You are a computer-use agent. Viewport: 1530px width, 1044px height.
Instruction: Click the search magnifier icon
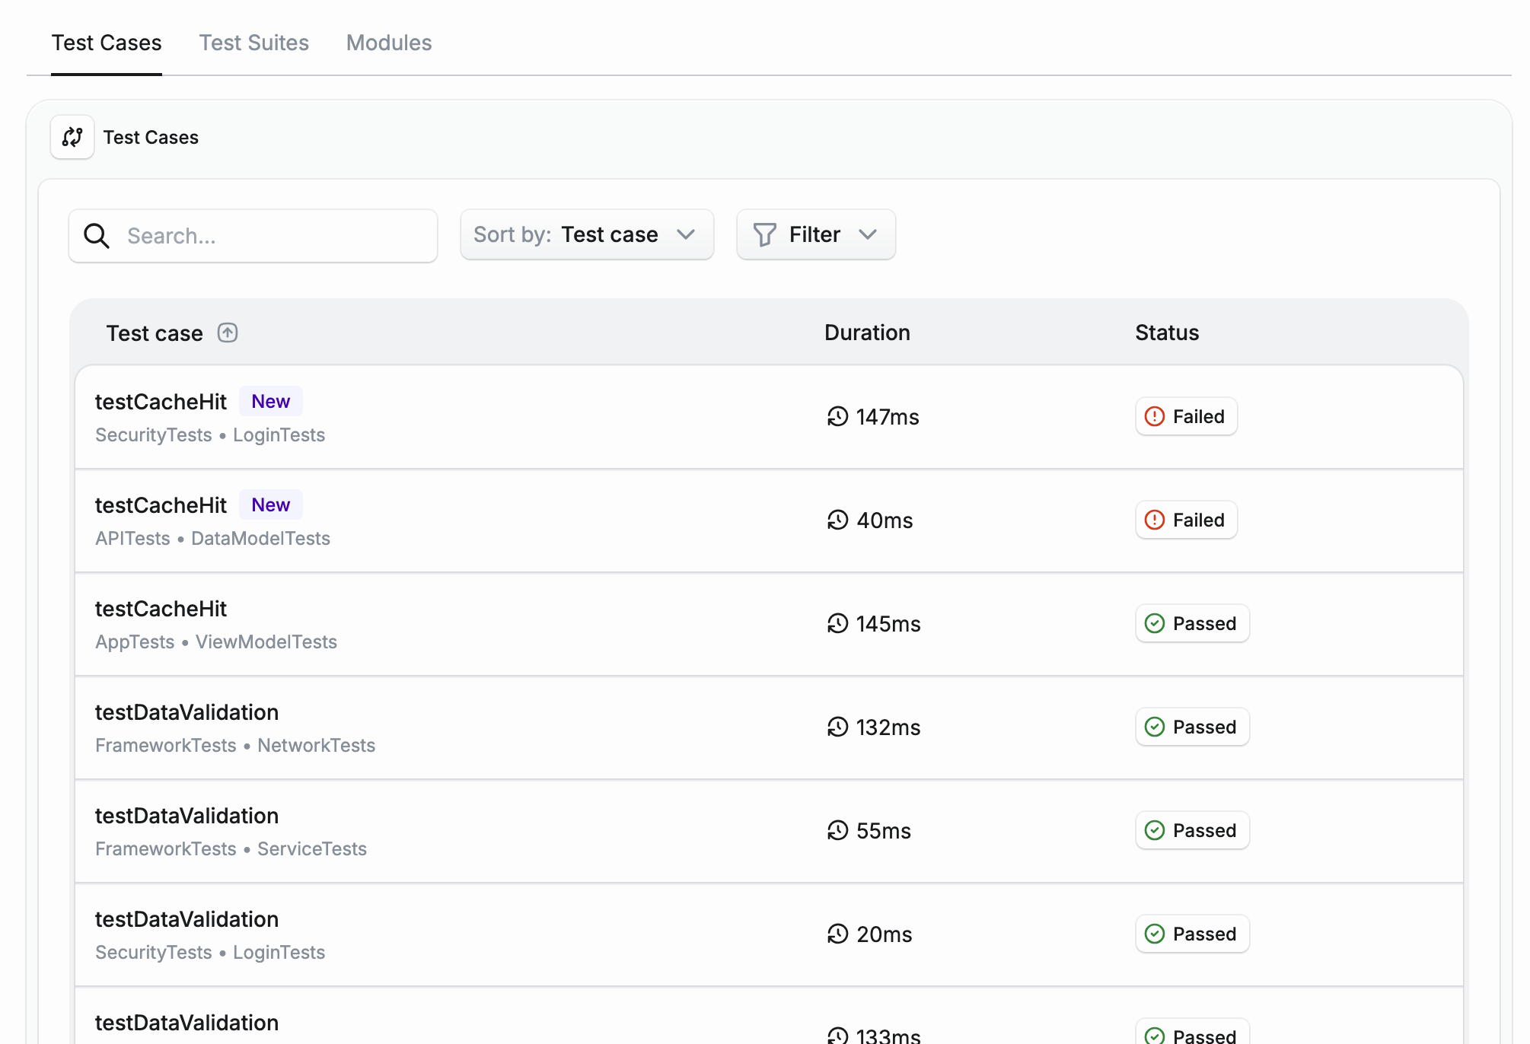click(97, 236)
